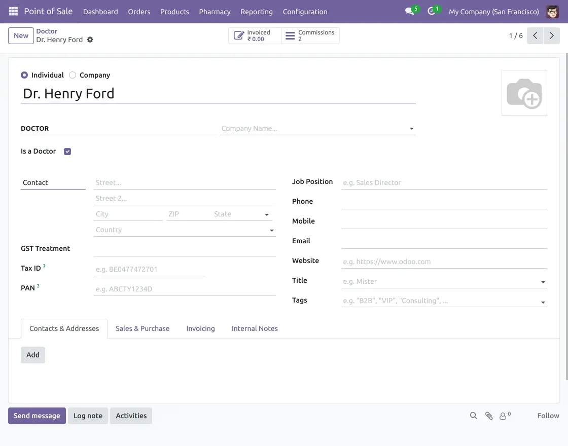The height and width of the screenshot is (446, 568).
Task: Open the Tags dropdown
Action: 544,301
